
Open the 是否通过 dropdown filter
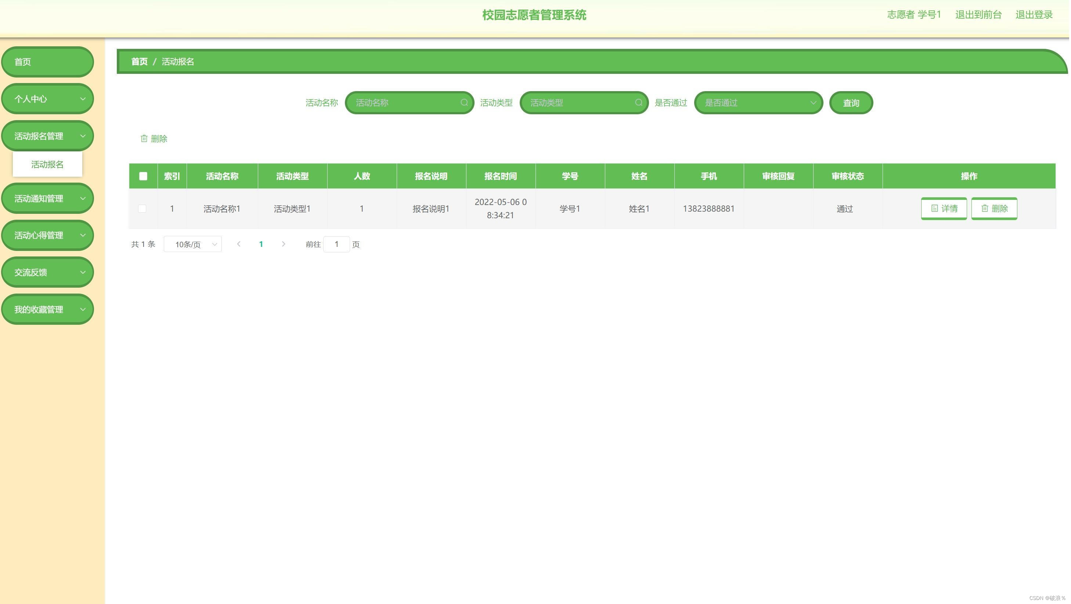758,103
